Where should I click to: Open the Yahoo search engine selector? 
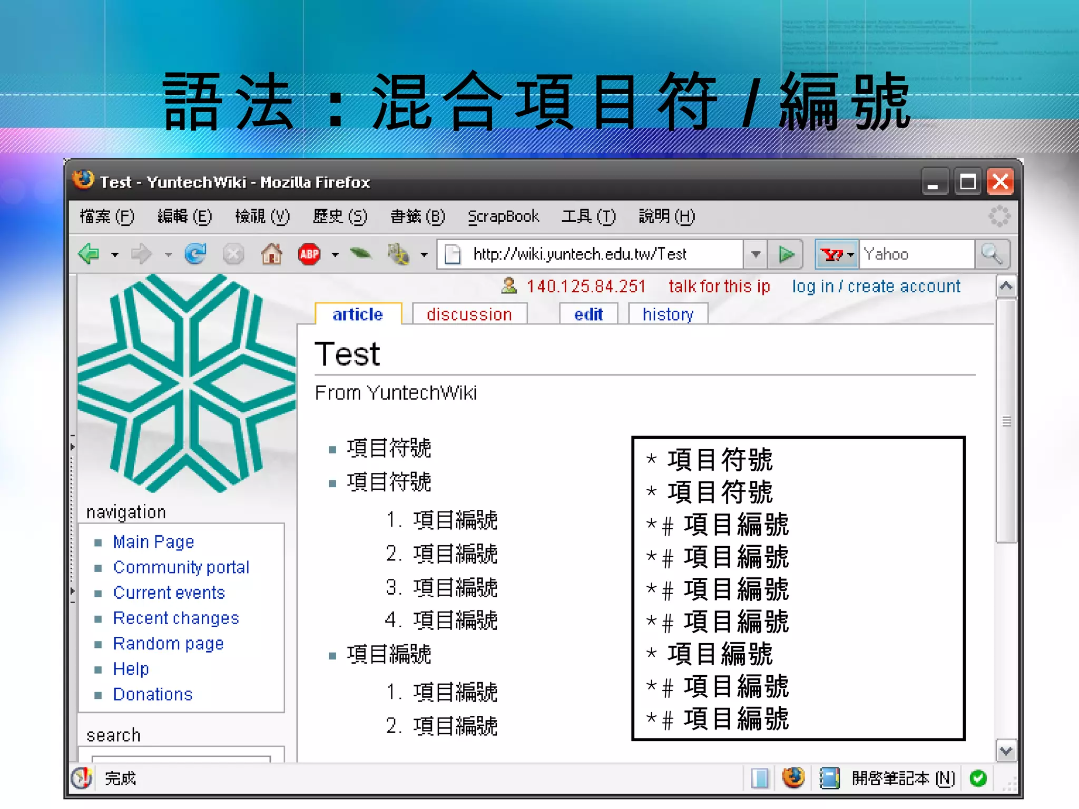coord(837,255)
